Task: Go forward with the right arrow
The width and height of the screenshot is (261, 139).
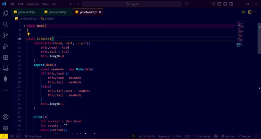Action: pos(78,4)
